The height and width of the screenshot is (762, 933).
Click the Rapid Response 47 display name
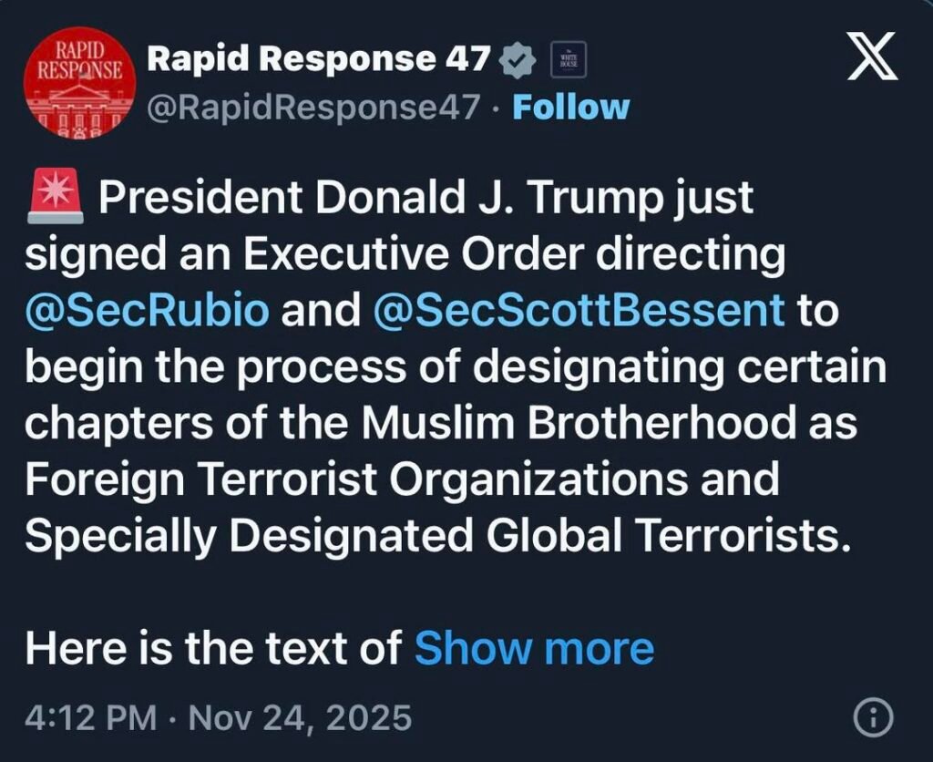tap(317, 57)
